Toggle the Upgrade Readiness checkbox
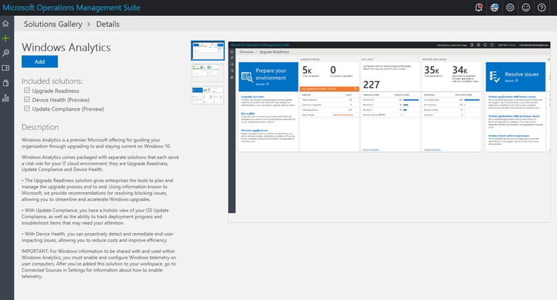This screenshot has height=300, width=557. pos(27,91)
